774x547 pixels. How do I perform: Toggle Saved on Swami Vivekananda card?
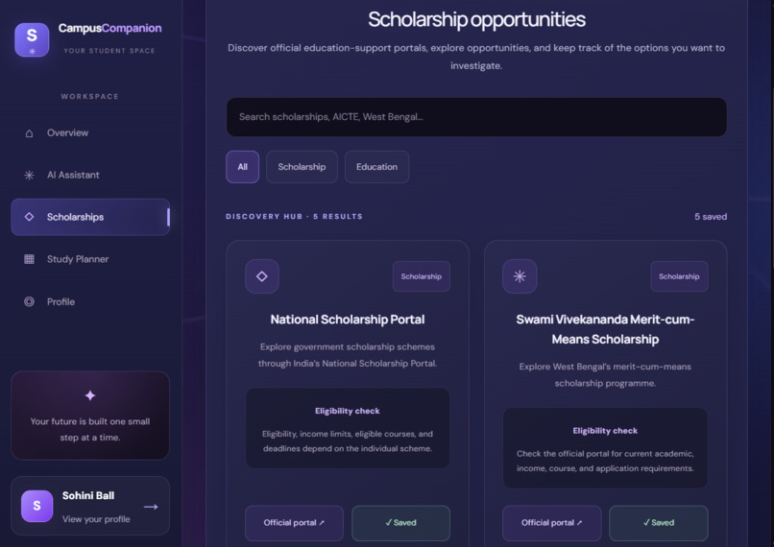click(x=659, y=523)
